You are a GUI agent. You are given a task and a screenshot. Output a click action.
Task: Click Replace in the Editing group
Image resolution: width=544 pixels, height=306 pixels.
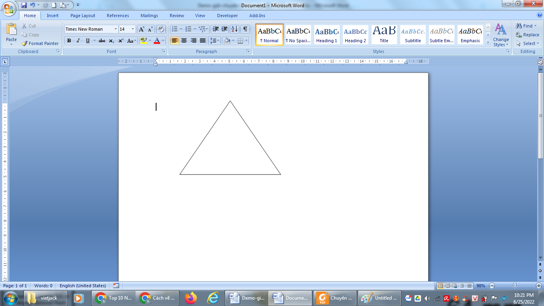tap(527, 35)
